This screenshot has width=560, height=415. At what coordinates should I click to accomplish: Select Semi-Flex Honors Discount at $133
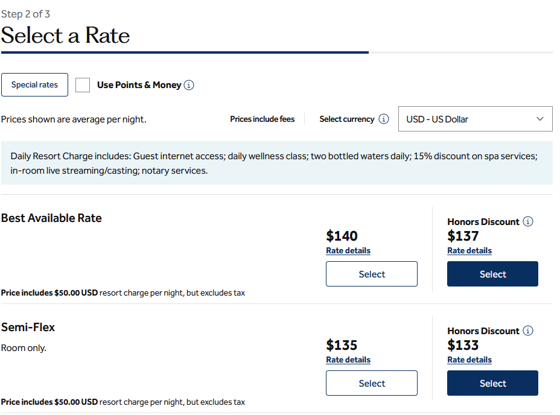[492, 383]
